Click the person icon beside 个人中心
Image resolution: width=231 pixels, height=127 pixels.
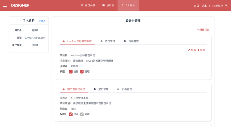122,5
